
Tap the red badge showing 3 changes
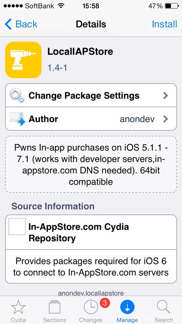tap(105, 303)
